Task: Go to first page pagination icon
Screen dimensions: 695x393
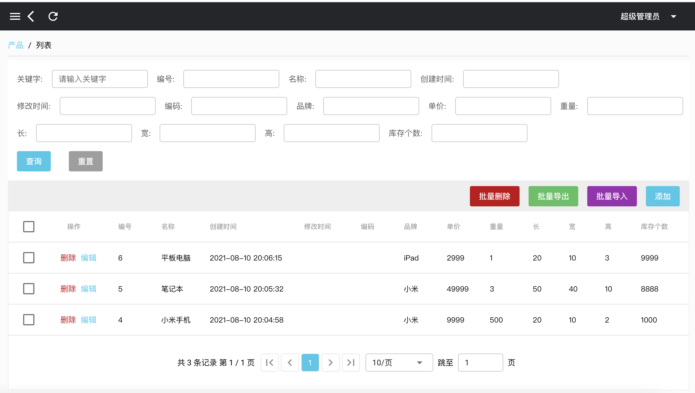Action: tap(269, 363)
